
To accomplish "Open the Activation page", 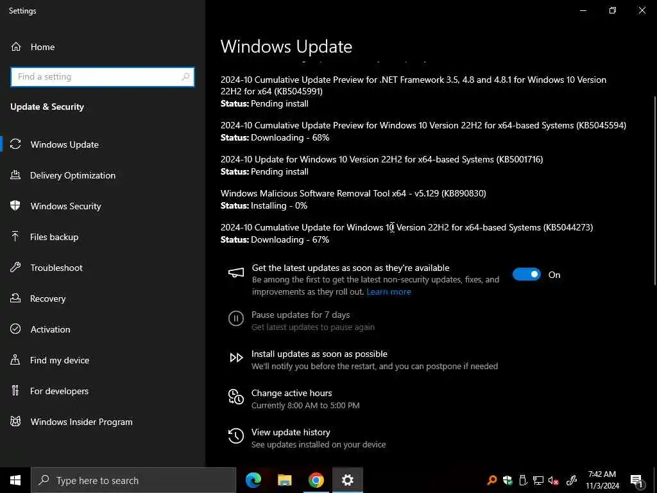I will 50,329.
